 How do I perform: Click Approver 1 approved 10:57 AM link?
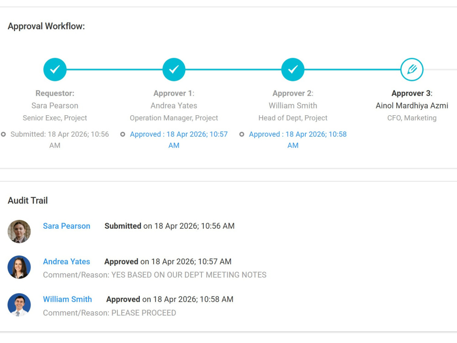pos(179,139)
